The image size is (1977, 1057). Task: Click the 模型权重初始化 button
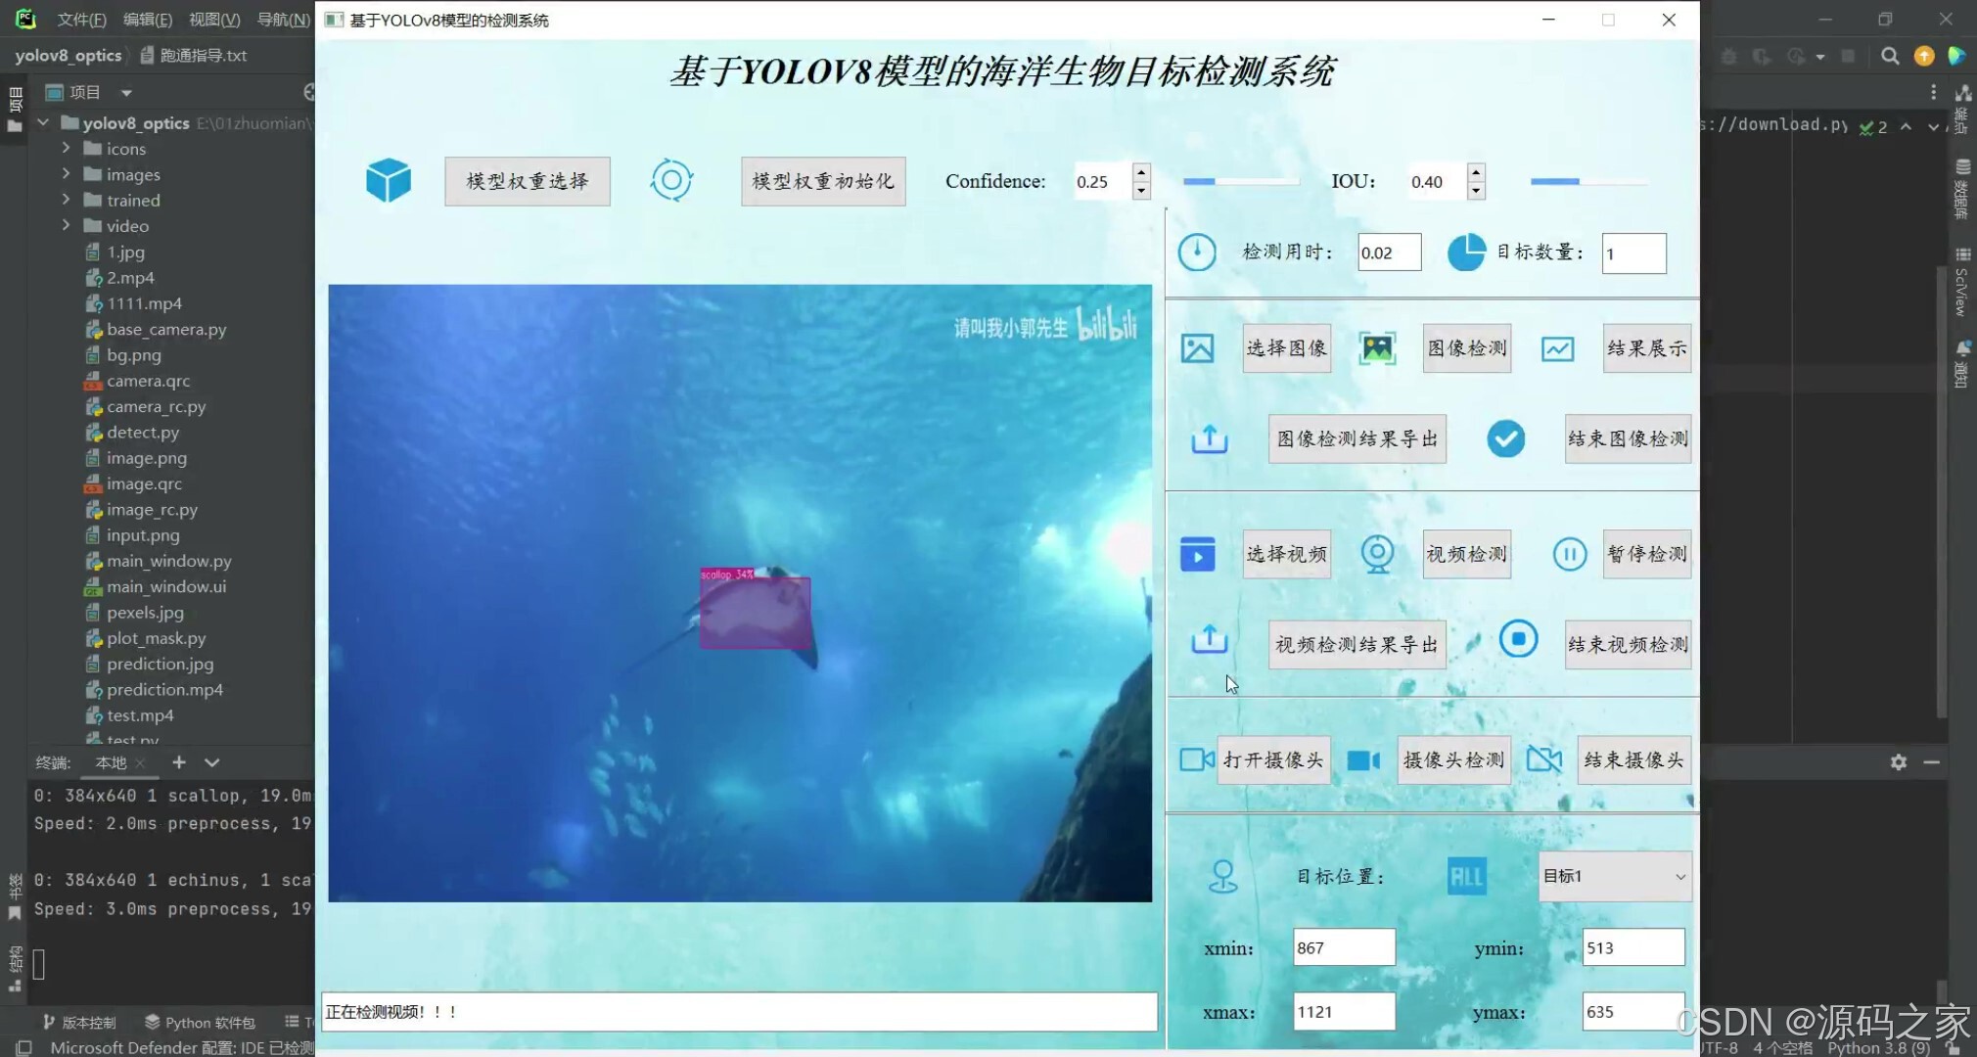(822, 181)
